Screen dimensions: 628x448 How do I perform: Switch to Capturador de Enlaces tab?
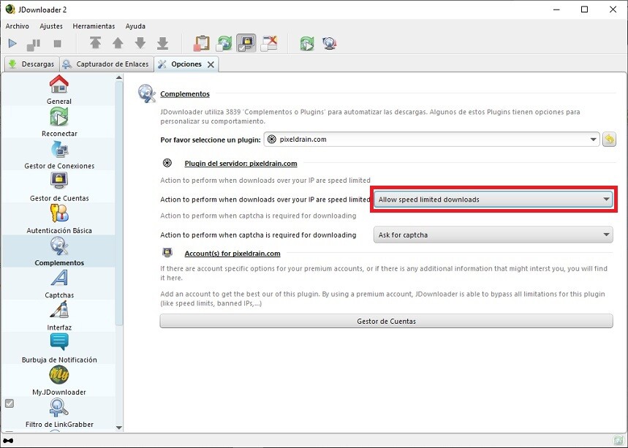(107, 64)
